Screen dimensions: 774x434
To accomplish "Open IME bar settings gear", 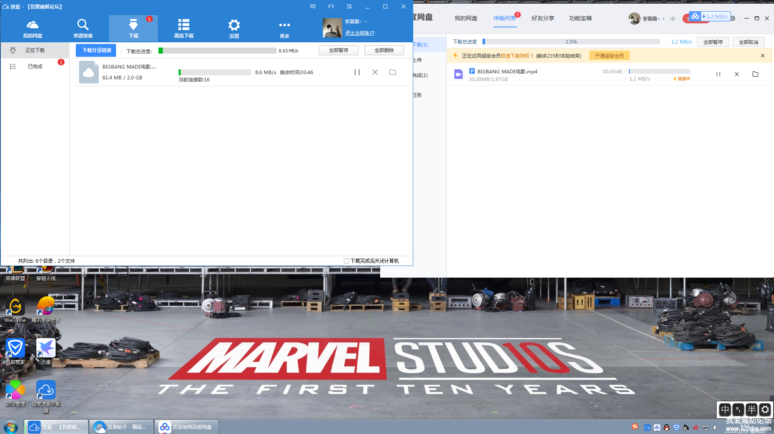I will tap(765, 410).
